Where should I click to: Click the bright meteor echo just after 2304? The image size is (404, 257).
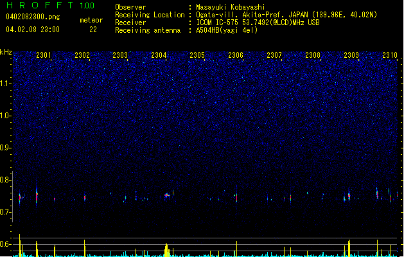click(x=167, y=195)
